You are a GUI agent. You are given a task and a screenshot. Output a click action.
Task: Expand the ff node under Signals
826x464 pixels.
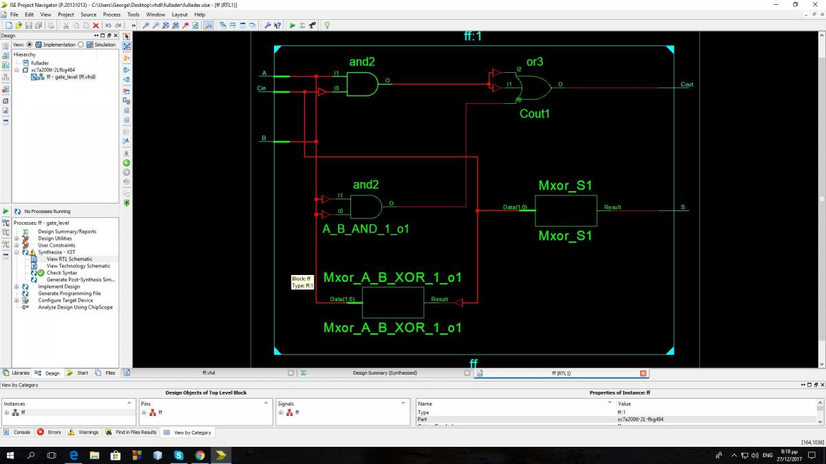[281, 412]
